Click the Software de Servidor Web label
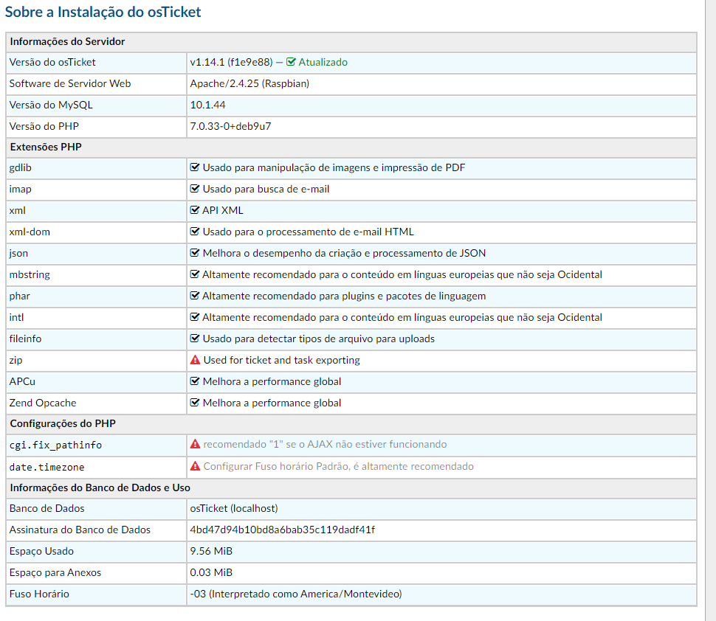The height and width of the screenshot is (621, 716). click(x=70, y=83)
